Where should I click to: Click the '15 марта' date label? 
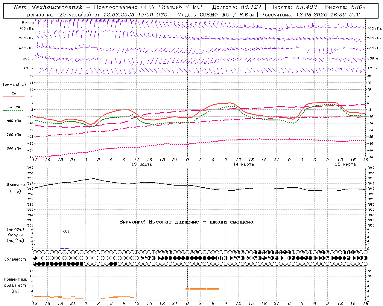coord(345,164)
